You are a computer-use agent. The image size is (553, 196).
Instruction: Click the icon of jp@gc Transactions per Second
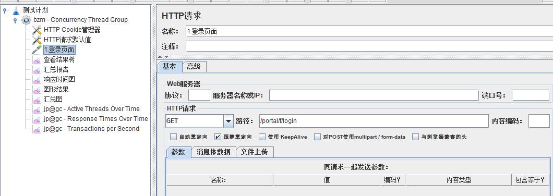37,129
